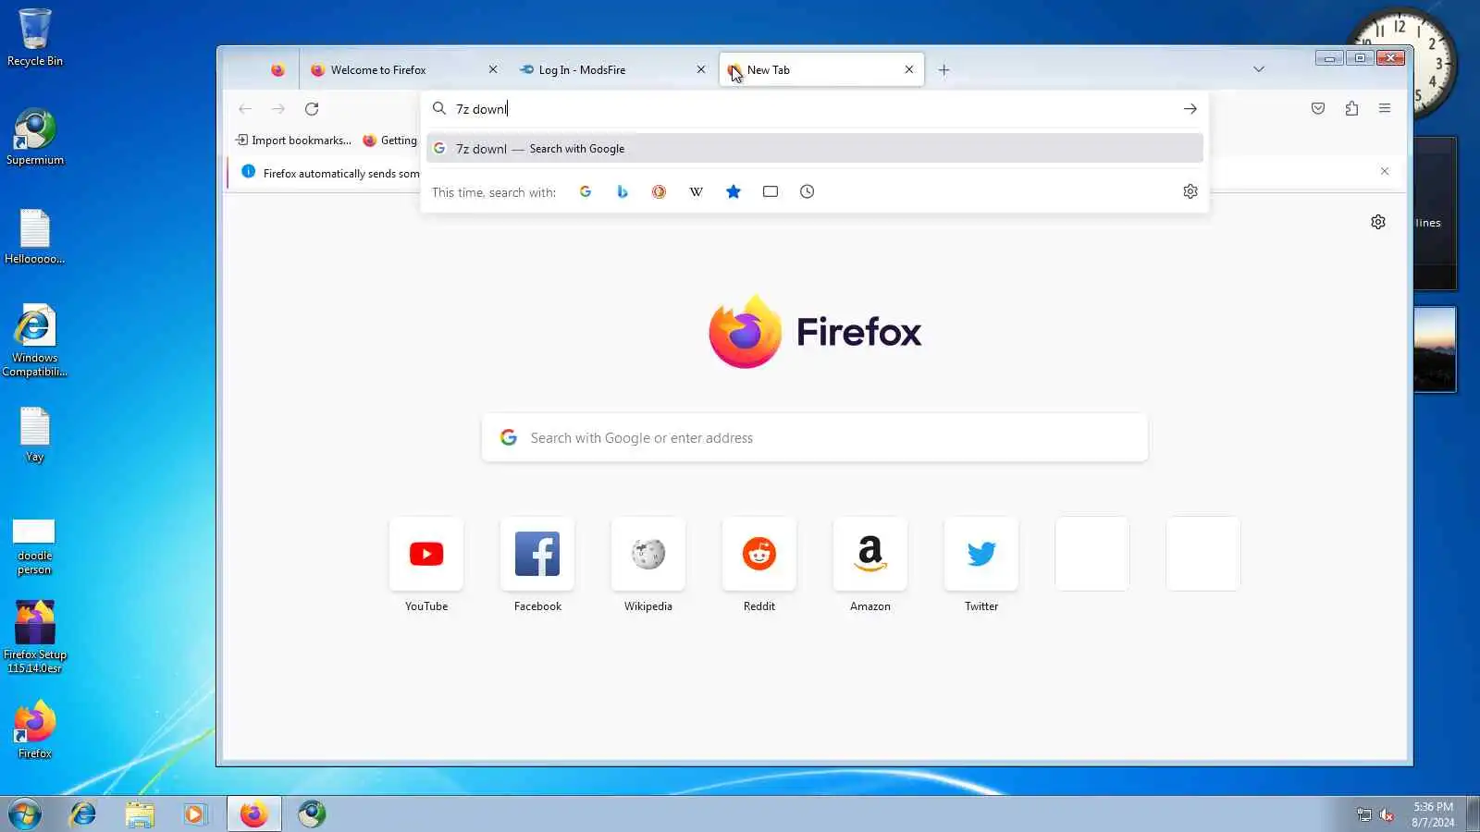Click the Firefox logo on new tab page
Viewport: 1480px width, 832px height.
tap(815, 332)
